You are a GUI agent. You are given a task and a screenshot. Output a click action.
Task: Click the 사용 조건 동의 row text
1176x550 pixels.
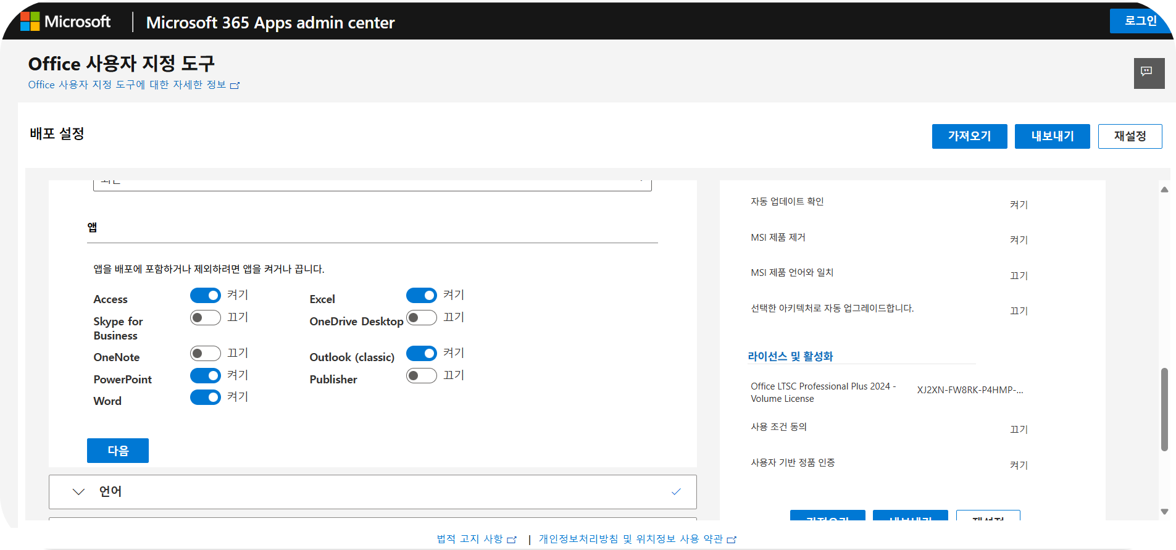tap(778, 427)
